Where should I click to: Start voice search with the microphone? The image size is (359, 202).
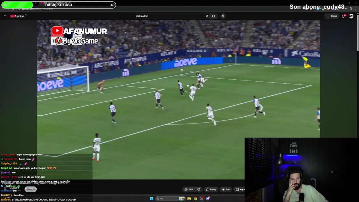(223, 16)
